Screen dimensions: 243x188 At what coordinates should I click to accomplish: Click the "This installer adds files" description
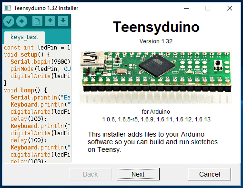[x=152, y=142]
